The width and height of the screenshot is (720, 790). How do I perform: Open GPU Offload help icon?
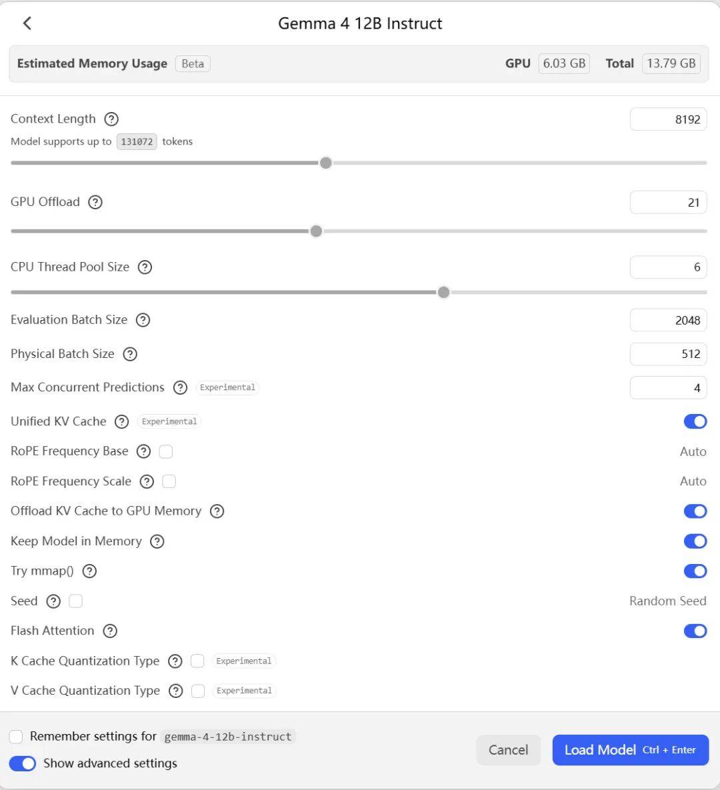(95, 202)
